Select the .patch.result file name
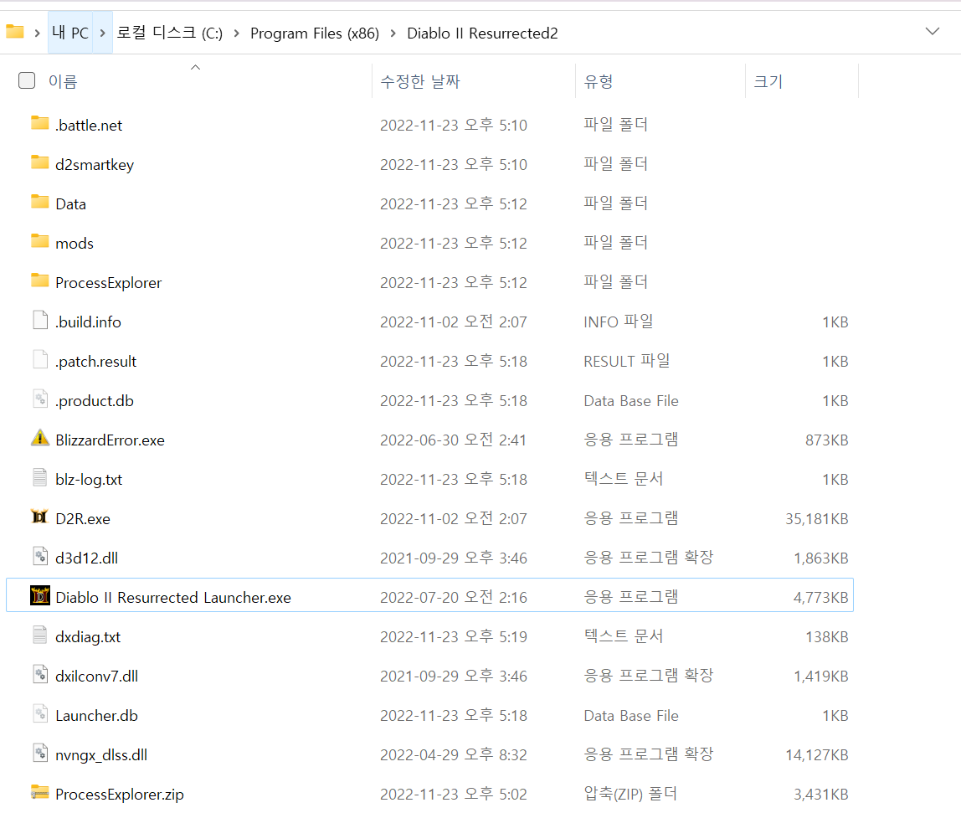The height and width of the screenshot is (813, 961). (x=95, y=361)
